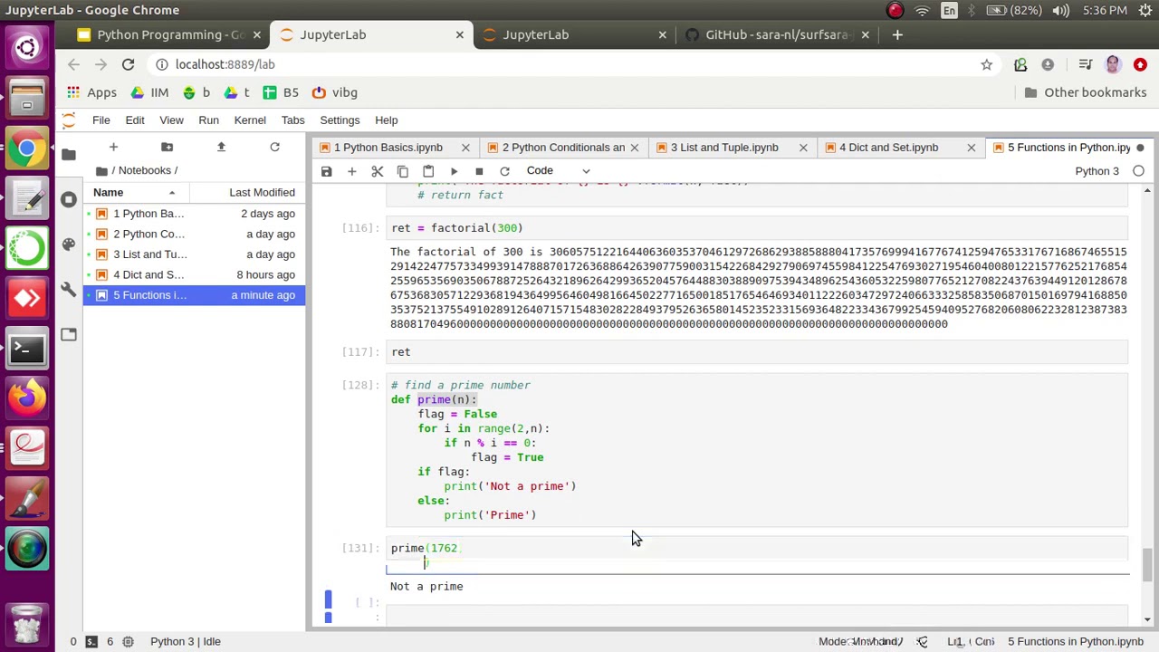Open the new launcher in file browser

(113, 147)
